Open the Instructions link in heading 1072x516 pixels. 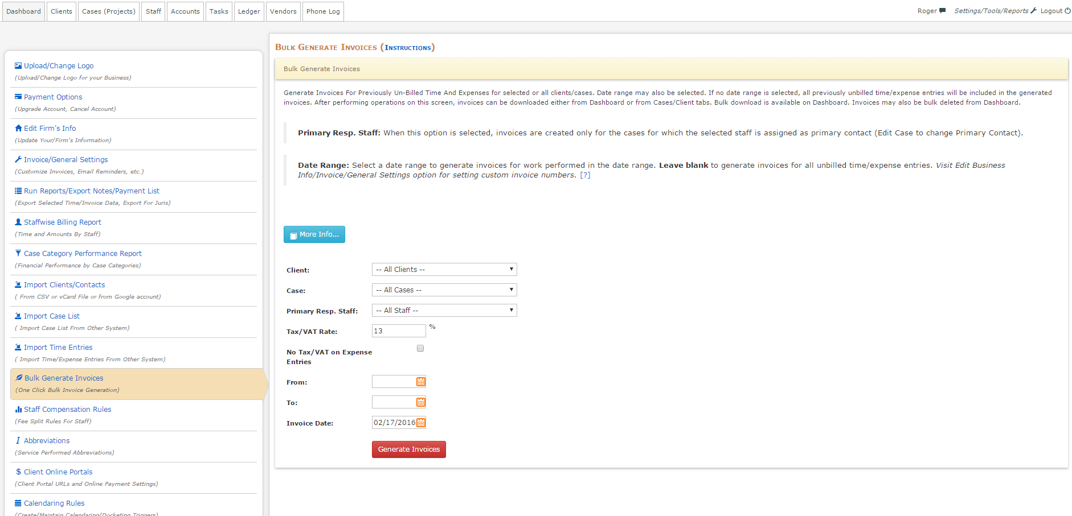[408, 48]
